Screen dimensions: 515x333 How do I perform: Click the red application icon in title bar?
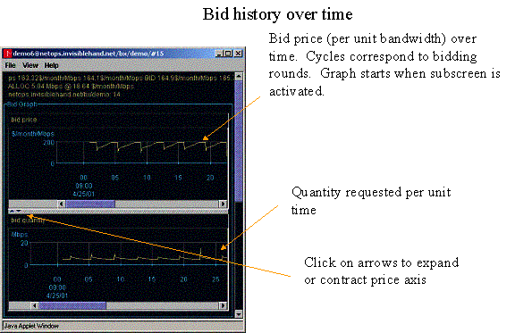8,54
